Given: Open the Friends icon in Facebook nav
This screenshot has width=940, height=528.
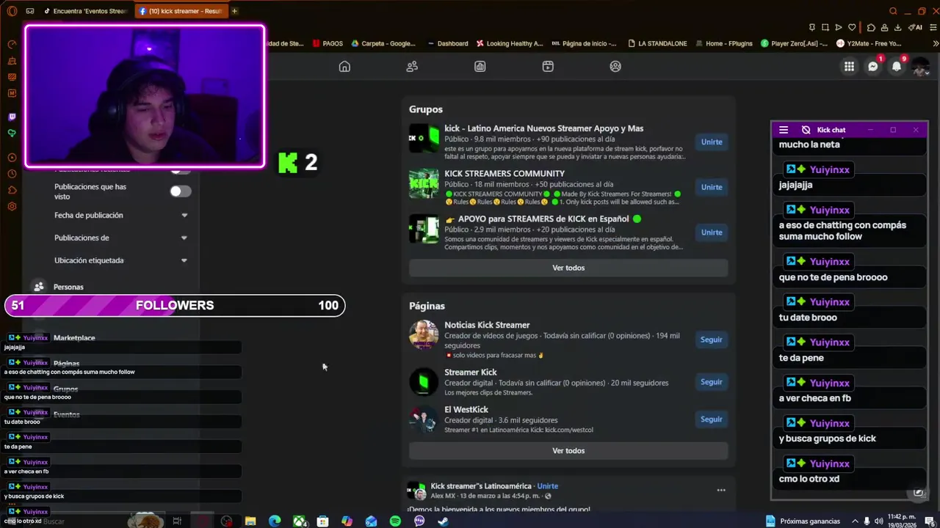Looking at the screenshot, I should pos(412,66).
